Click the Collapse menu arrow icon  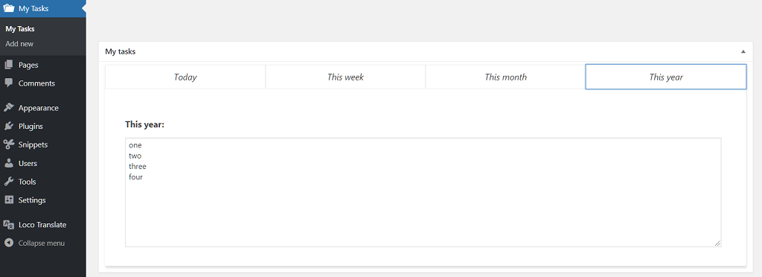(9, 243)
